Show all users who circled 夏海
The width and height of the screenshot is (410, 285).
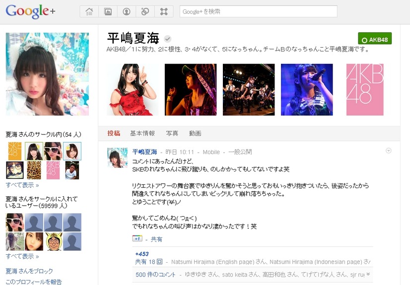click(22, 257)
